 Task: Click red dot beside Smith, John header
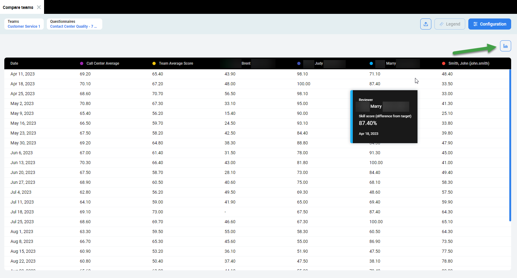(444, 63)
